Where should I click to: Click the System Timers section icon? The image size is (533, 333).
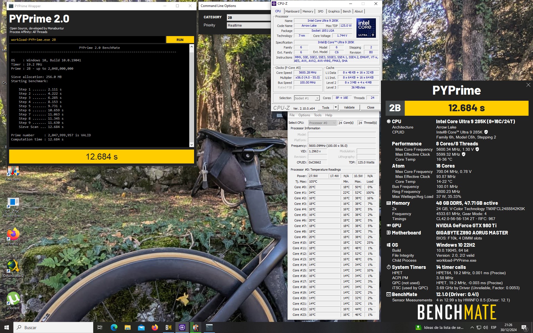[x=388, y=267]
